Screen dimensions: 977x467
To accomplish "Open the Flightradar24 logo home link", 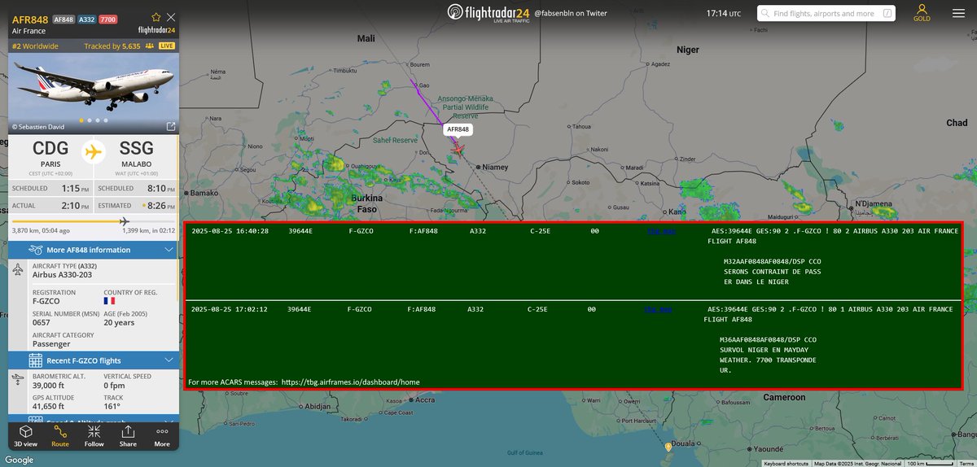I will 488,14.
